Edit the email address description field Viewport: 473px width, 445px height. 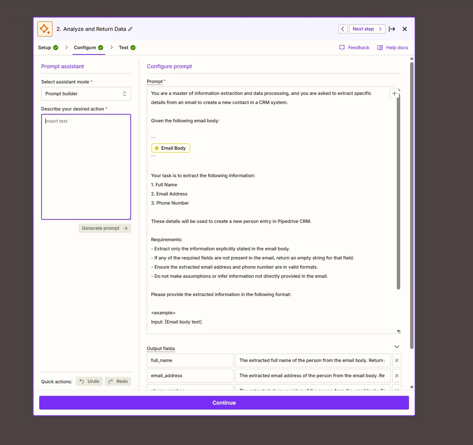tap(313, 376)
